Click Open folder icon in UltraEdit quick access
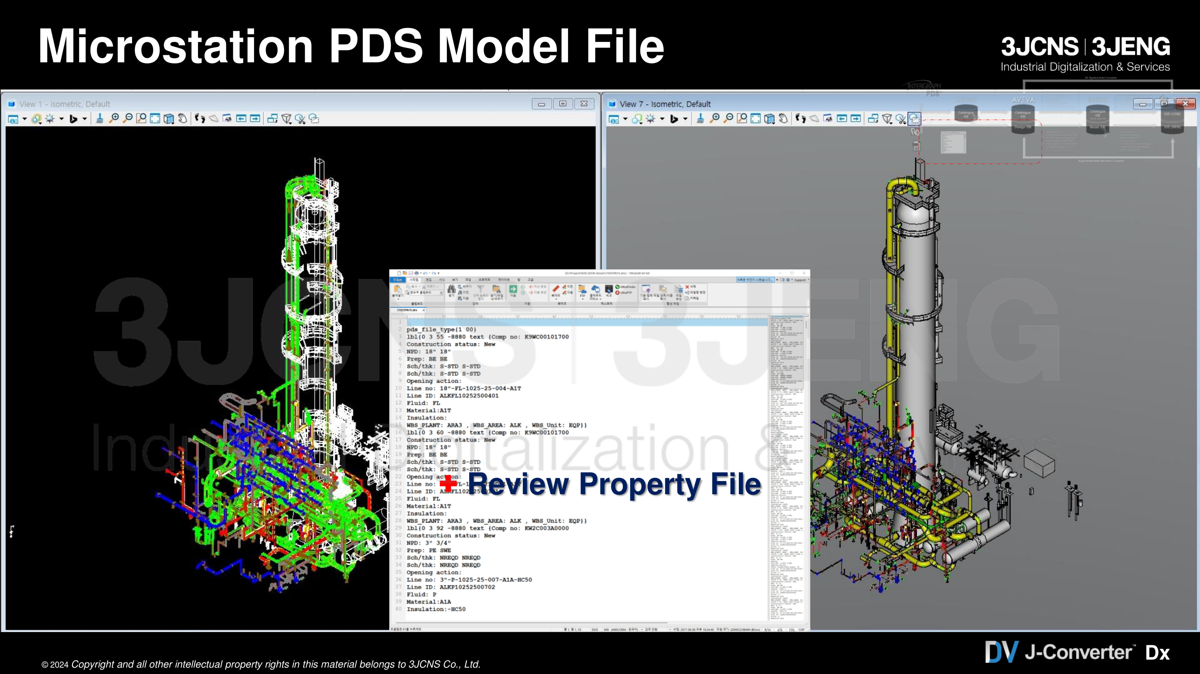 (405, 273)
